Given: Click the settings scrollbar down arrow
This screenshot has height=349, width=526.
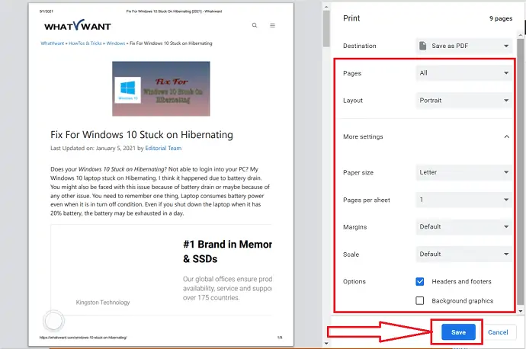Looking at the screenshot, I should [x=521, y=311].
